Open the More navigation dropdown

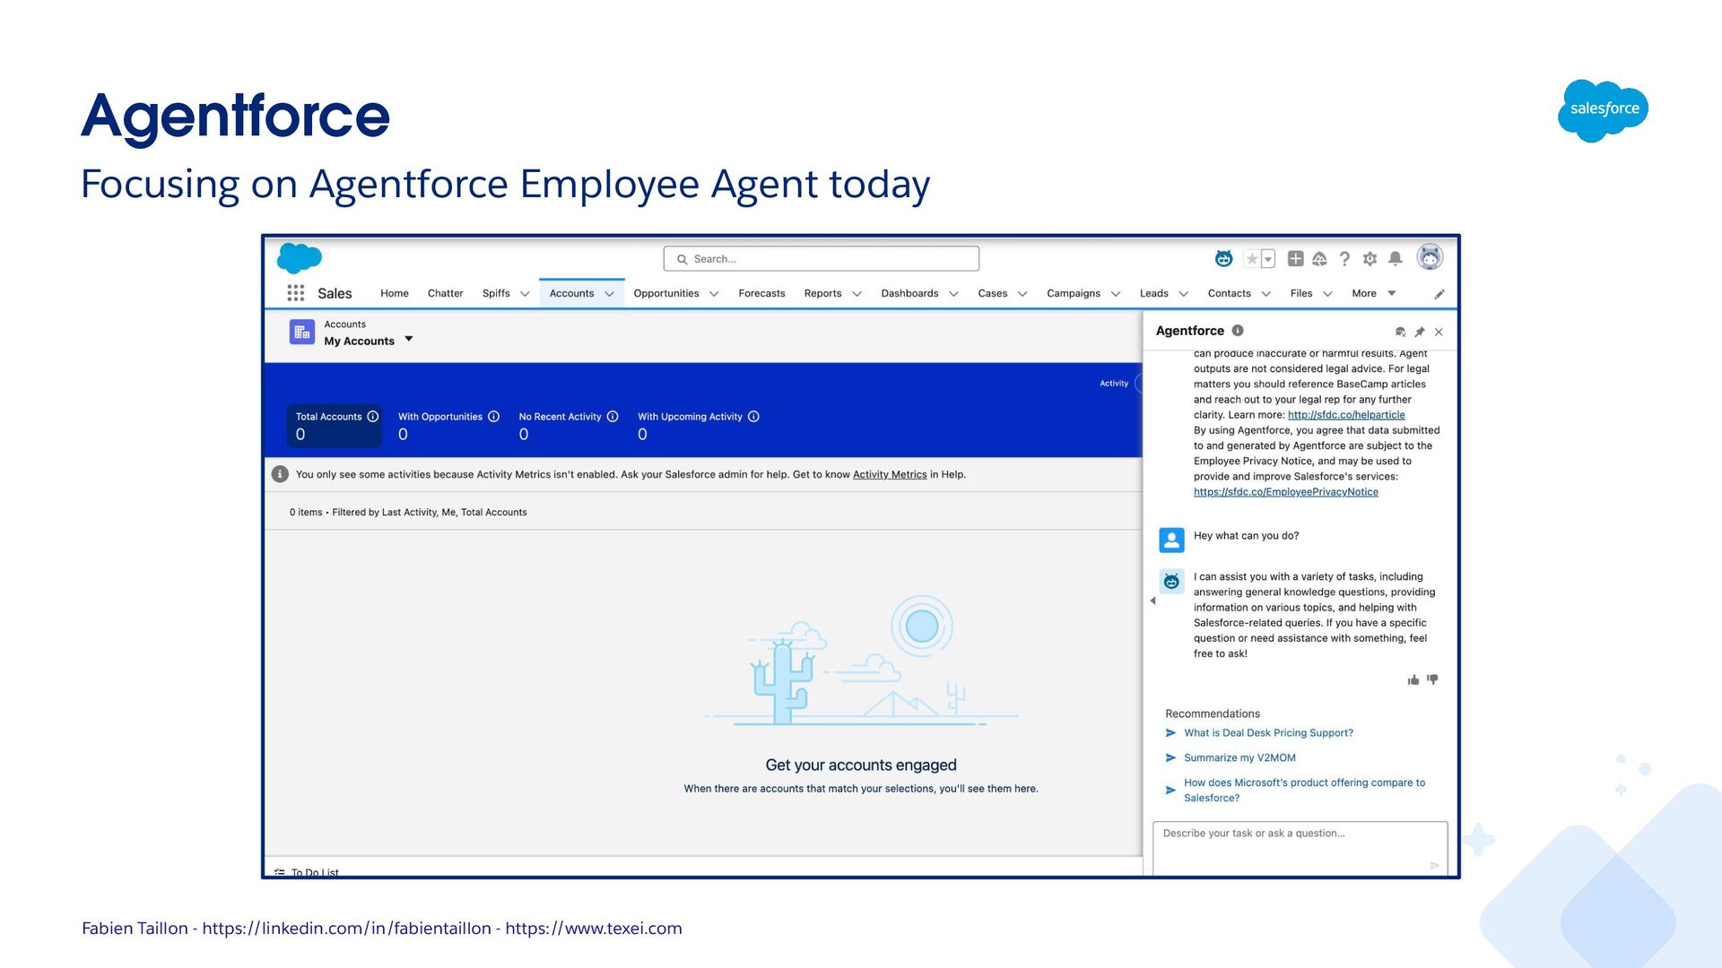pos(1373,294)
